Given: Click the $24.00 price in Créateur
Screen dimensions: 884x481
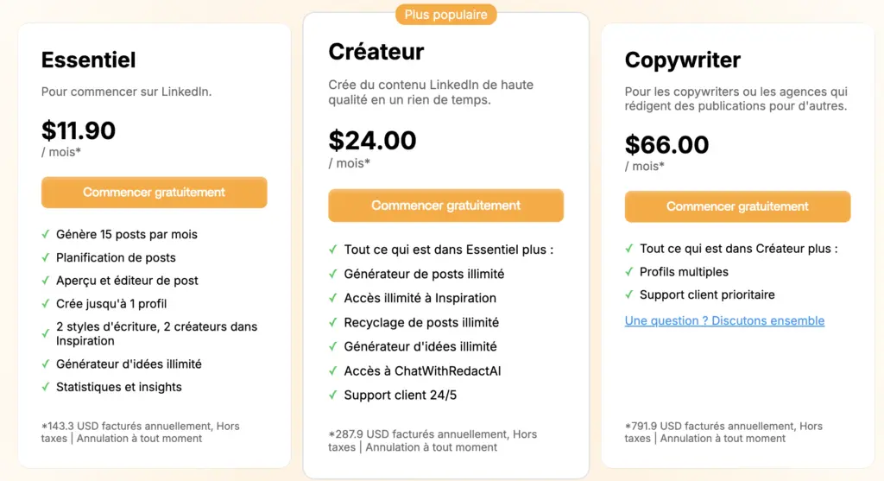Looking at the screenshot, I should pyautogui.click(x=372, y=140).
